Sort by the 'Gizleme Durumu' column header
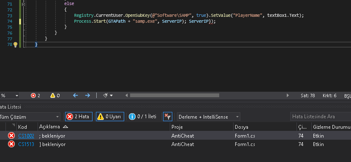 pos(331,127)
